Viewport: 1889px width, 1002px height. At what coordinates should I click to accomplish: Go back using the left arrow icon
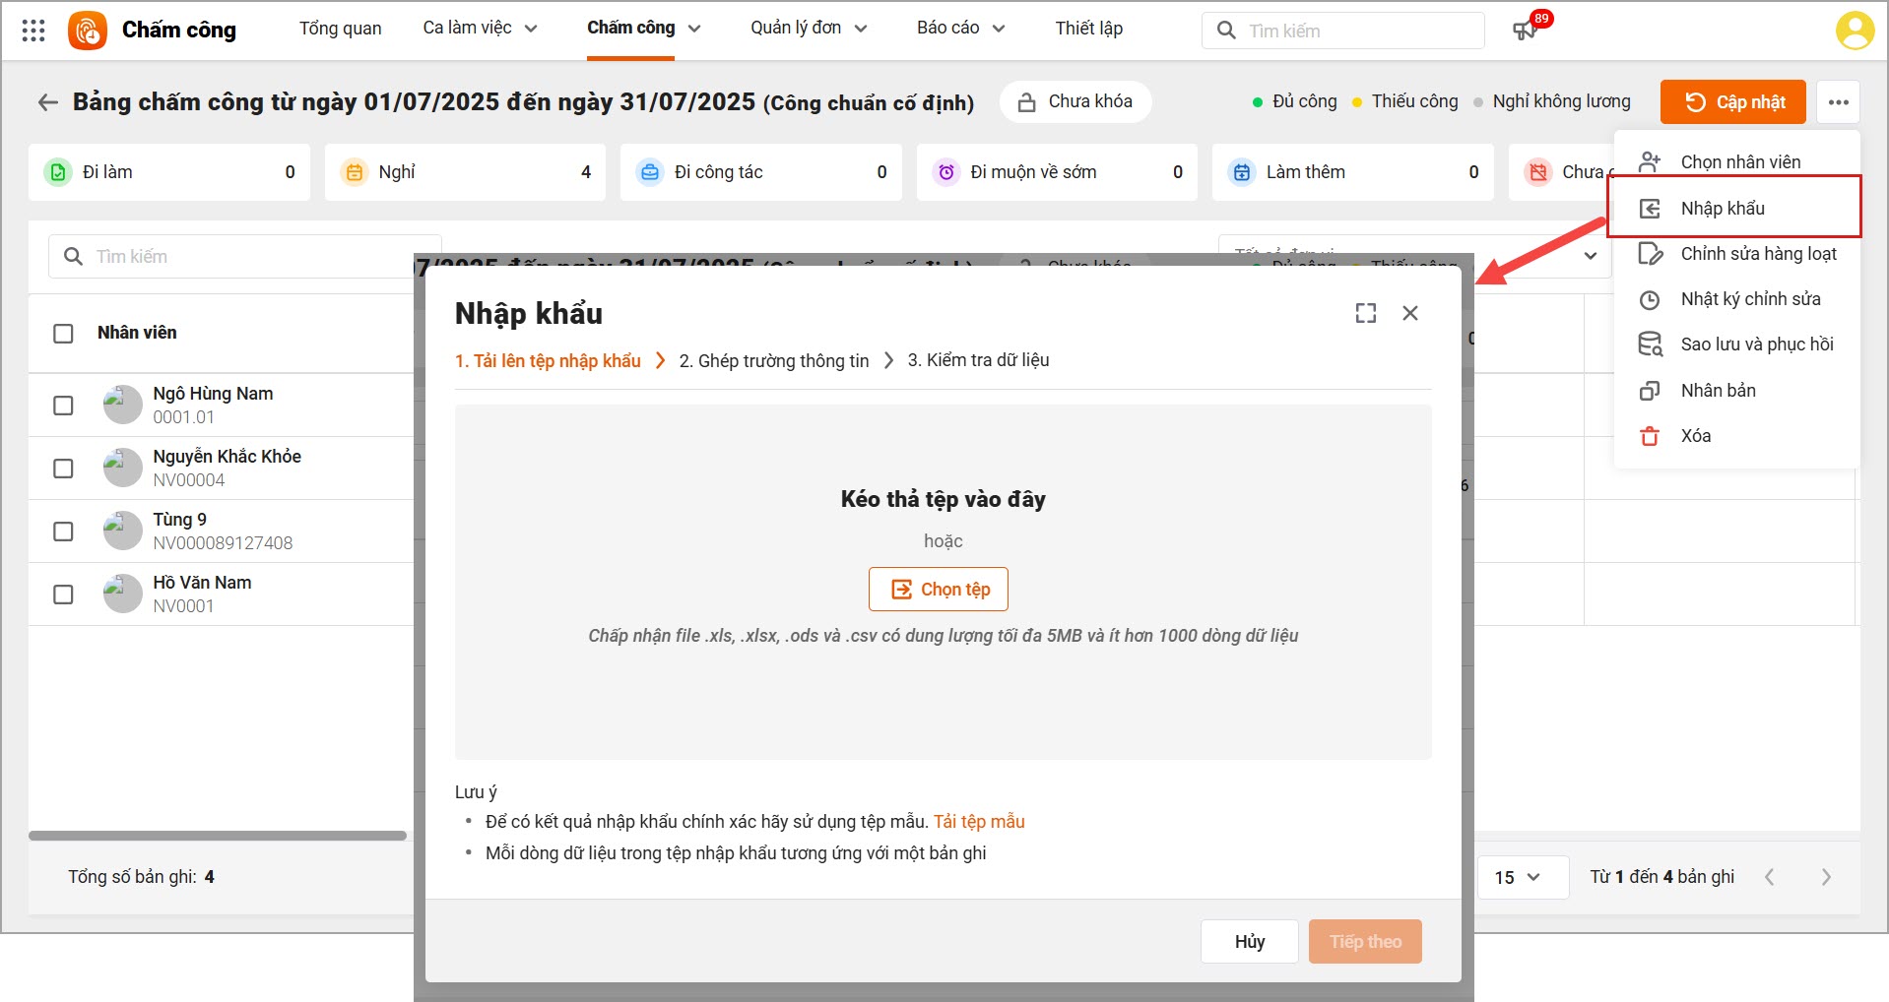coord(47,102)
